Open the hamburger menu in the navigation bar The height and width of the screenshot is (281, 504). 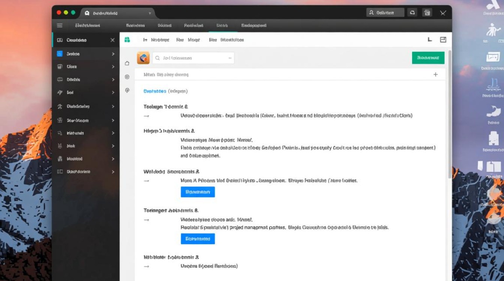pos(60,25)
